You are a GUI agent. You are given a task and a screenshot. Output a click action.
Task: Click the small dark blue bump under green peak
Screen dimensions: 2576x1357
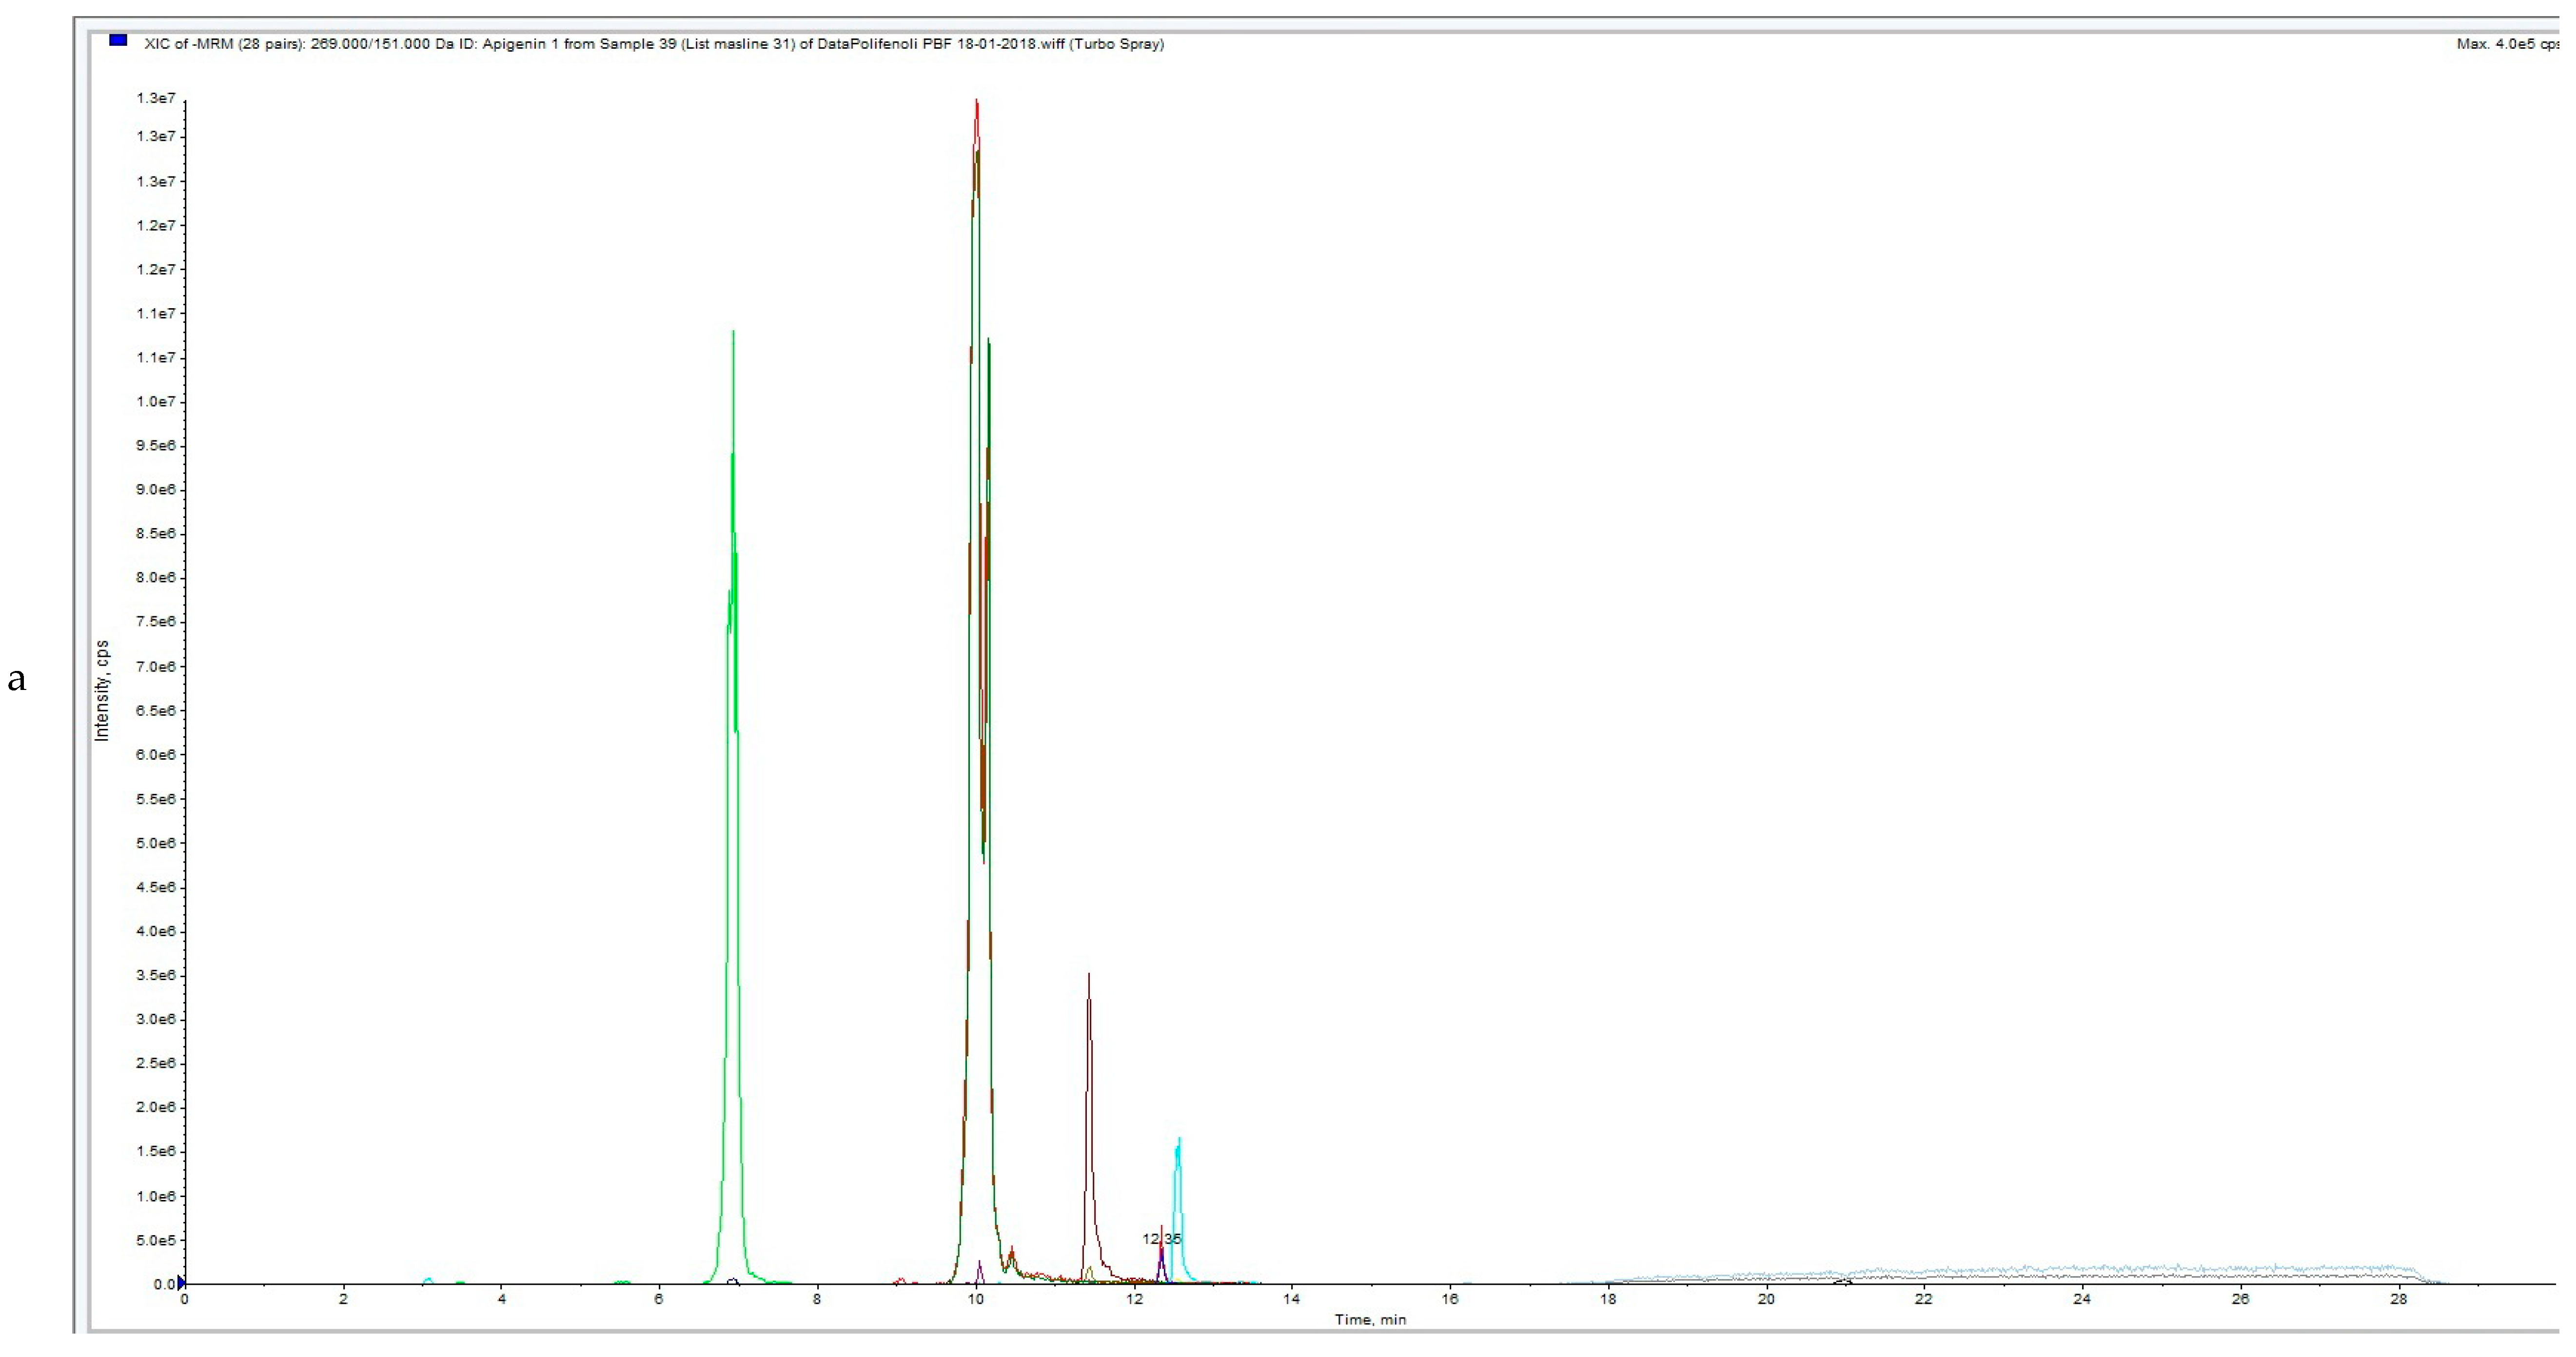click(x=733, y=1280)
